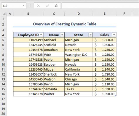
Task: Select cell with Employee ID 14536745
Action: click(28, 79)
